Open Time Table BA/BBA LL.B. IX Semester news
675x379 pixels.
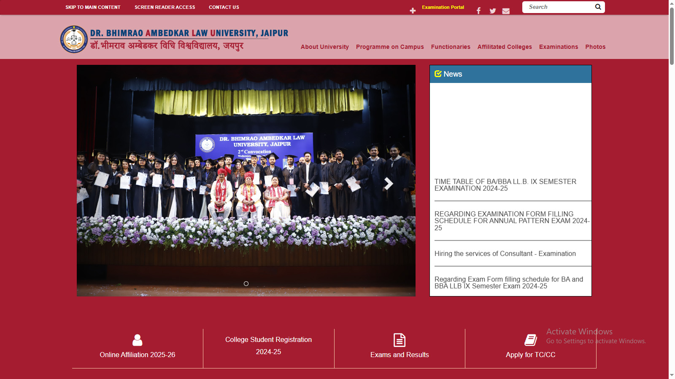pos(505,185)
